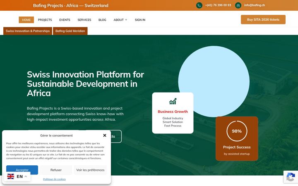Click the Bafing Projects site title

tap(70, 5)
